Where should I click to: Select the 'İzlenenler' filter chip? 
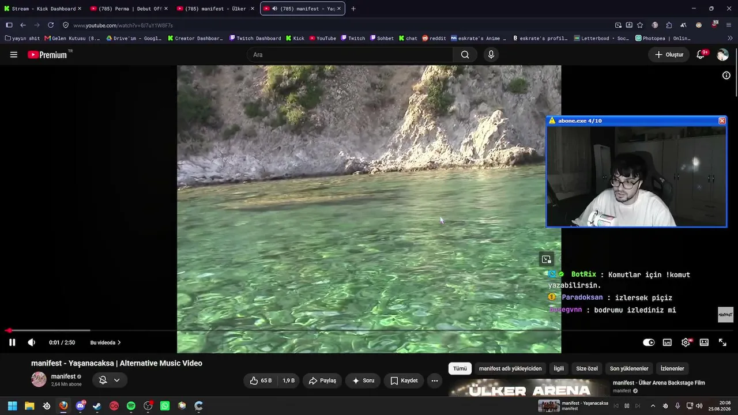(672, 368)
